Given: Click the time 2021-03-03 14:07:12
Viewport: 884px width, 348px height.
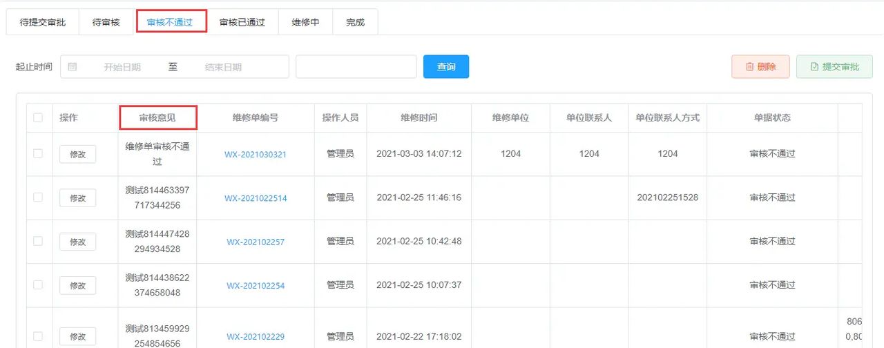Looking at the screenshot, I should pos(419,154).
